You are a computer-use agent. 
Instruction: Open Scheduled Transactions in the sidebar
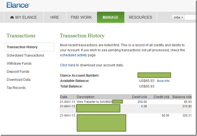click(26, 55)
